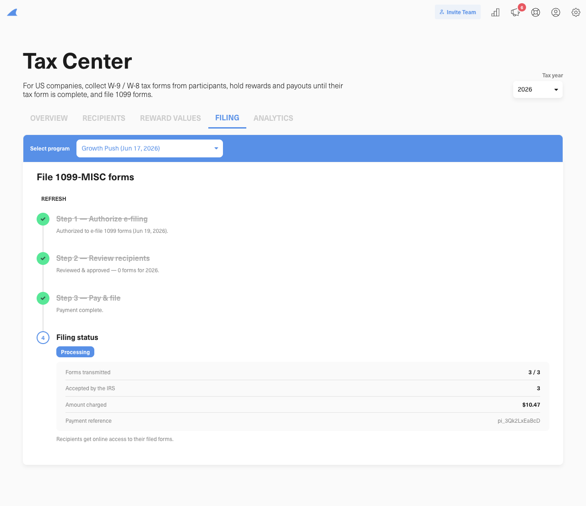
Task: Click the step 4 circle indicator
Action: point(43,338)
